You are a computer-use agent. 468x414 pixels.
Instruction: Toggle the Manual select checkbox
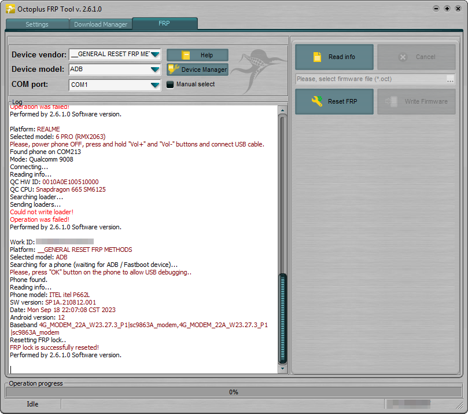click(x=170, y=85)
